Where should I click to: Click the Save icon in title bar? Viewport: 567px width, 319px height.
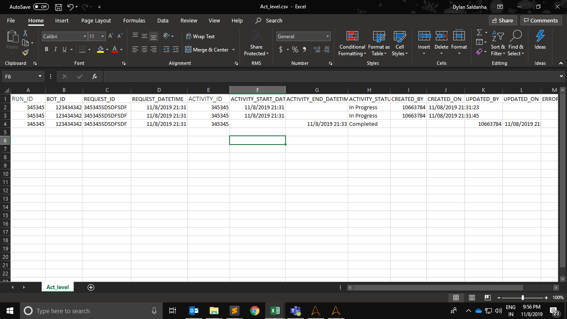(x=59, y=7)
